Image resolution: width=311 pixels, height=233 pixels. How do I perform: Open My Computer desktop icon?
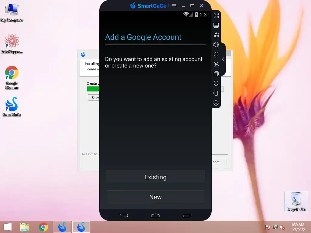(12, 13)
